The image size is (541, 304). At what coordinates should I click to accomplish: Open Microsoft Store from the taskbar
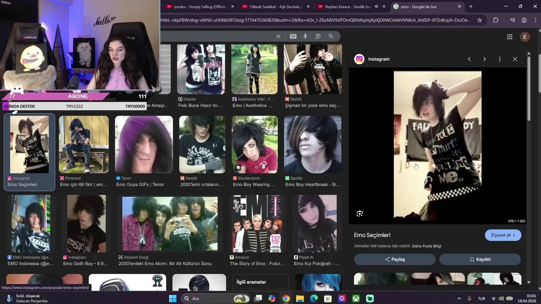[328, 299]
